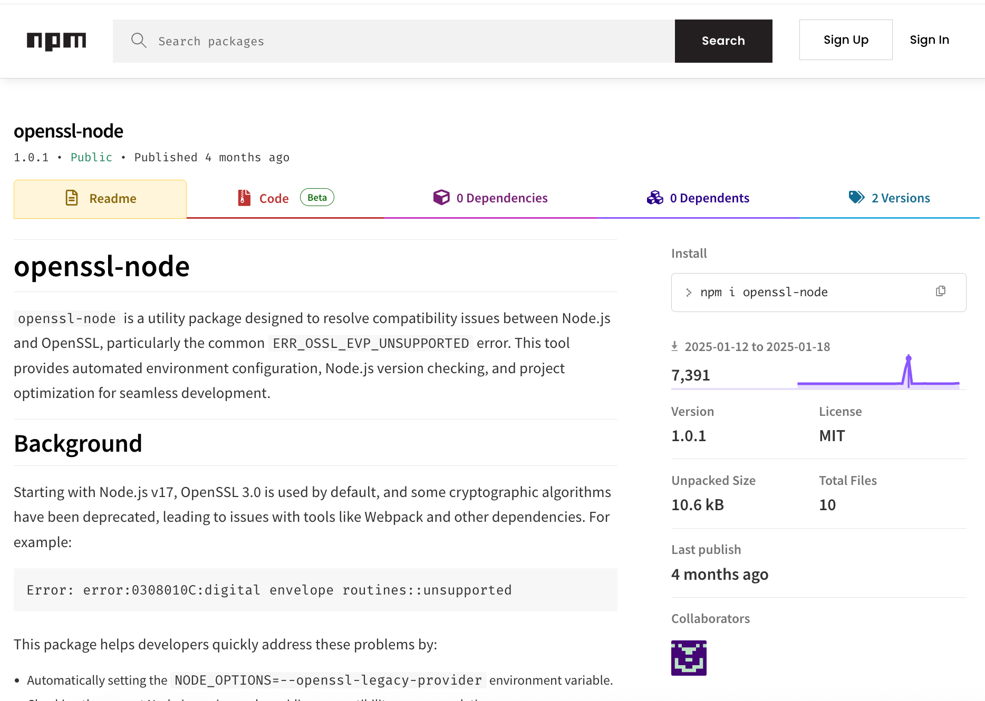This screenshot has width=985, height=701.
Task: Focus the Search packages field
Action: tap(394, 41)
